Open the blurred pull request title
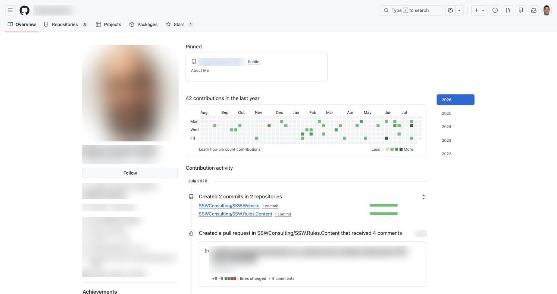The height and width of the screenshot is (294, 557). coord(309,255)
